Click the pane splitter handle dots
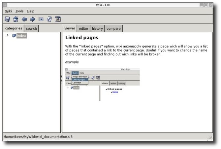221x149 pixels. click(x=61, y=79)
